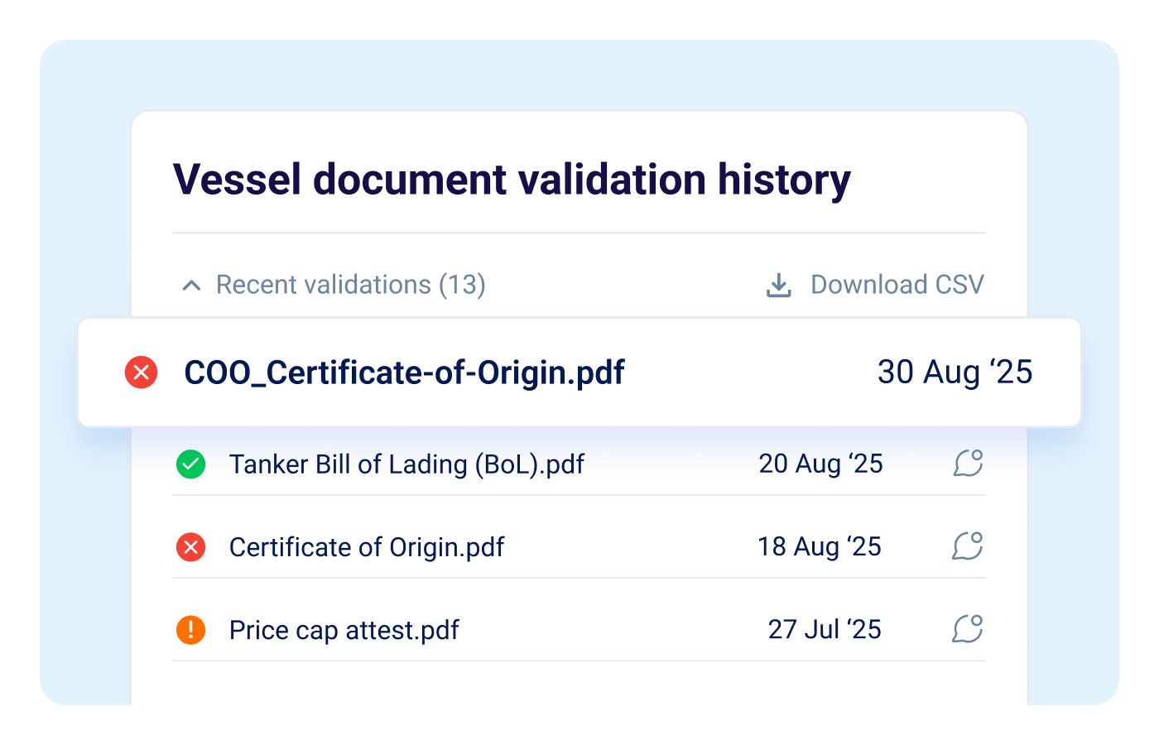
Task: Click the Download CSV link
Action: 897,285
